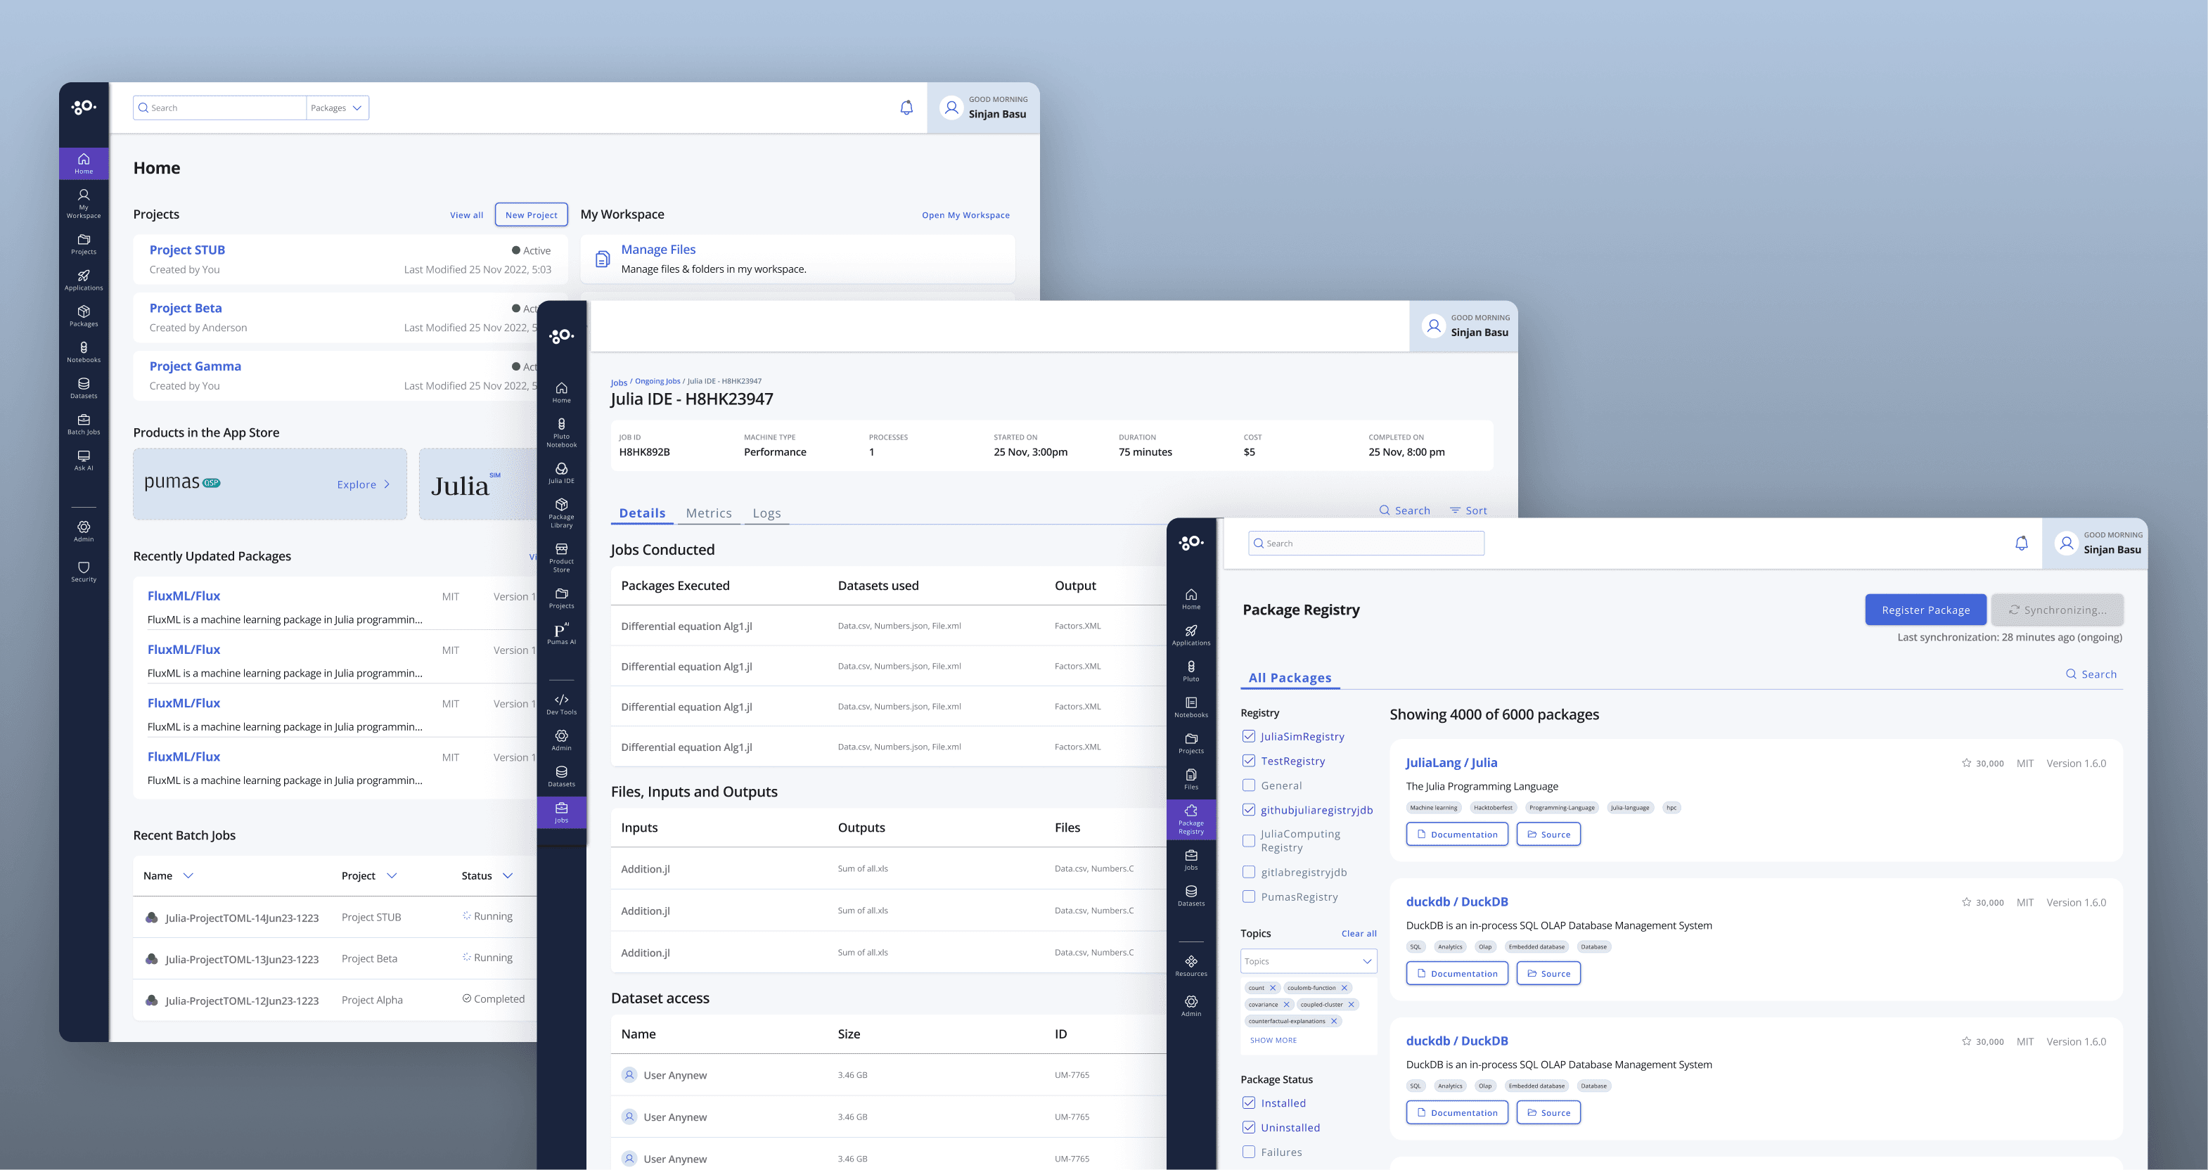
Task: Click the New Project button
Action: click(531, 214)
